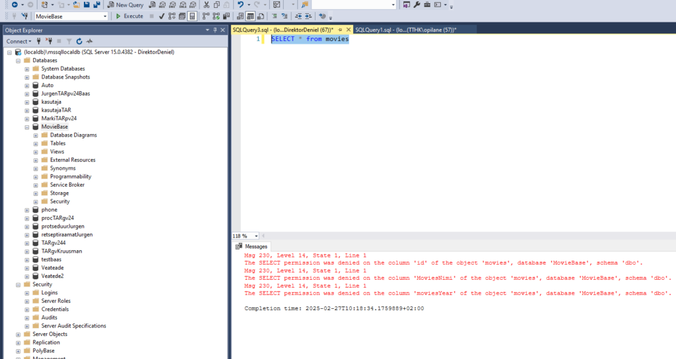The width and height of the screenshot is (676, 359).
Task: Click the Undo arrow icon
Action: pyautogui.click(x=242, y=5)
